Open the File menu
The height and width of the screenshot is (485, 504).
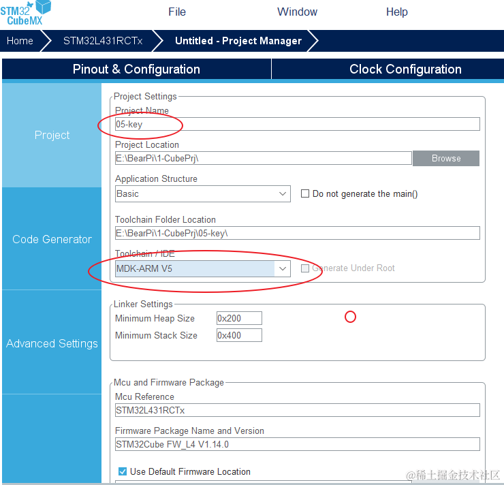tap(177, 12)
